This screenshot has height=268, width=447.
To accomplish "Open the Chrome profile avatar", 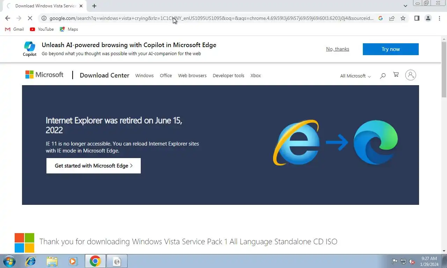I will click(428, 18).
